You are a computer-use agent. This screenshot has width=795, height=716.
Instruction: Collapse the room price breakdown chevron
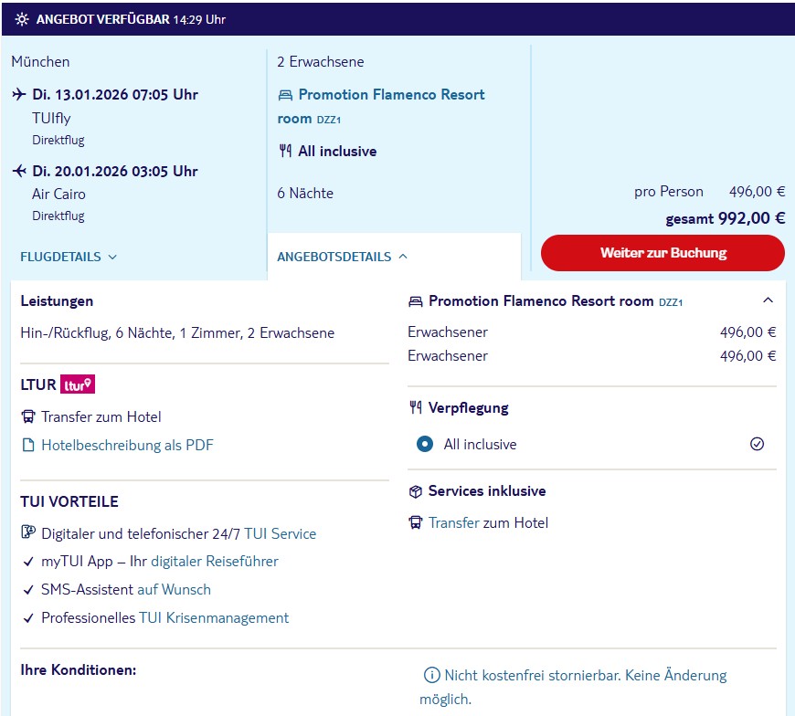tap(768, 300)
